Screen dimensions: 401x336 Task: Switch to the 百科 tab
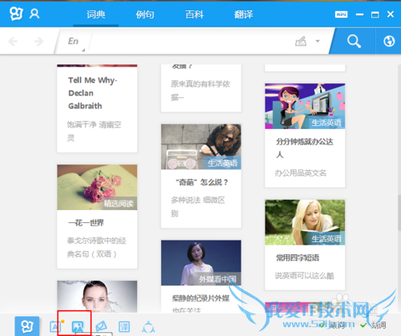(x=194, y=14)
